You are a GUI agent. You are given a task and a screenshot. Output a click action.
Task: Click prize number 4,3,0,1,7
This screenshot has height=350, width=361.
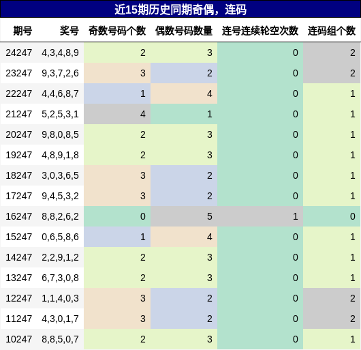coord(61,319)
